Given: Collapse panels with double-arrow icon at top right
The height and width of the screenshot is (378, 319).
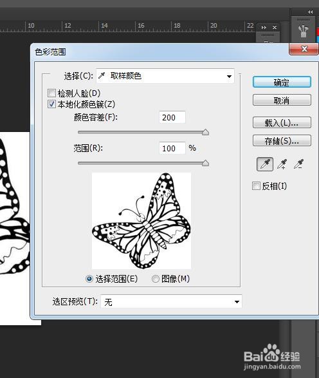Looking at the screenshot, I should [x=311, y=12].
